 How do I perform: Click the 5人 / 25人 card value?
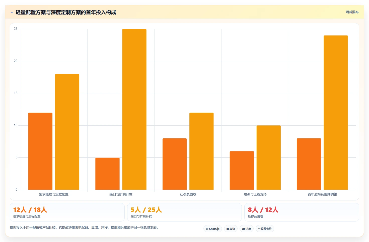click(146, 210)
